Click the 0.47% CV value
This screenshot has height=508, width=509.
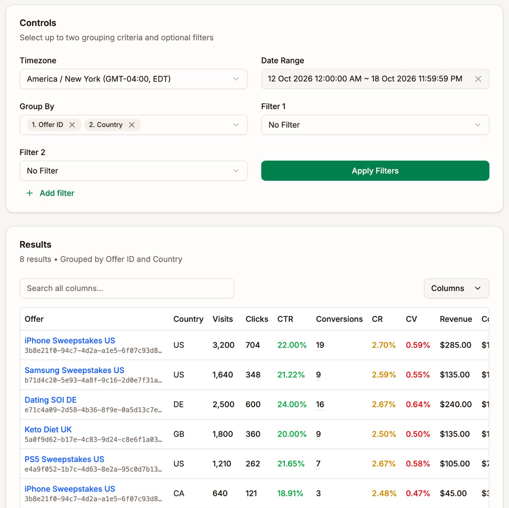pyautogui.click(x=418, y=493)
